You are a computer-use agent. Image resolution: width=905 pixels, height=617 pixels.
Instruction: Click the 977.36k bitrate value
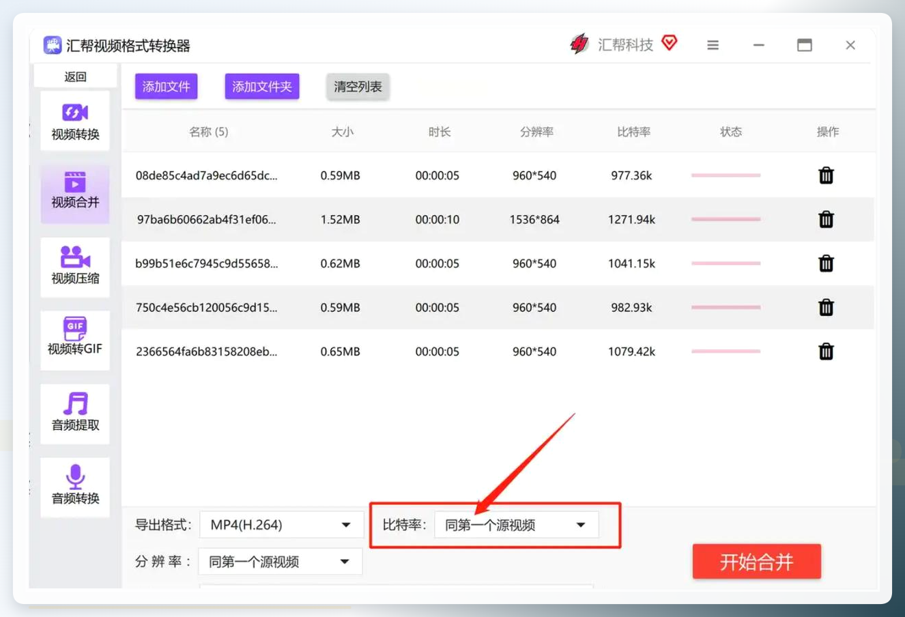pos(631,175)
